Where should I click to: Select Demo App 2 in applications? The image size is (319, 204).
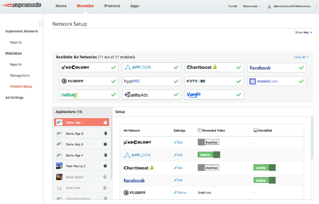pos(82,133)
